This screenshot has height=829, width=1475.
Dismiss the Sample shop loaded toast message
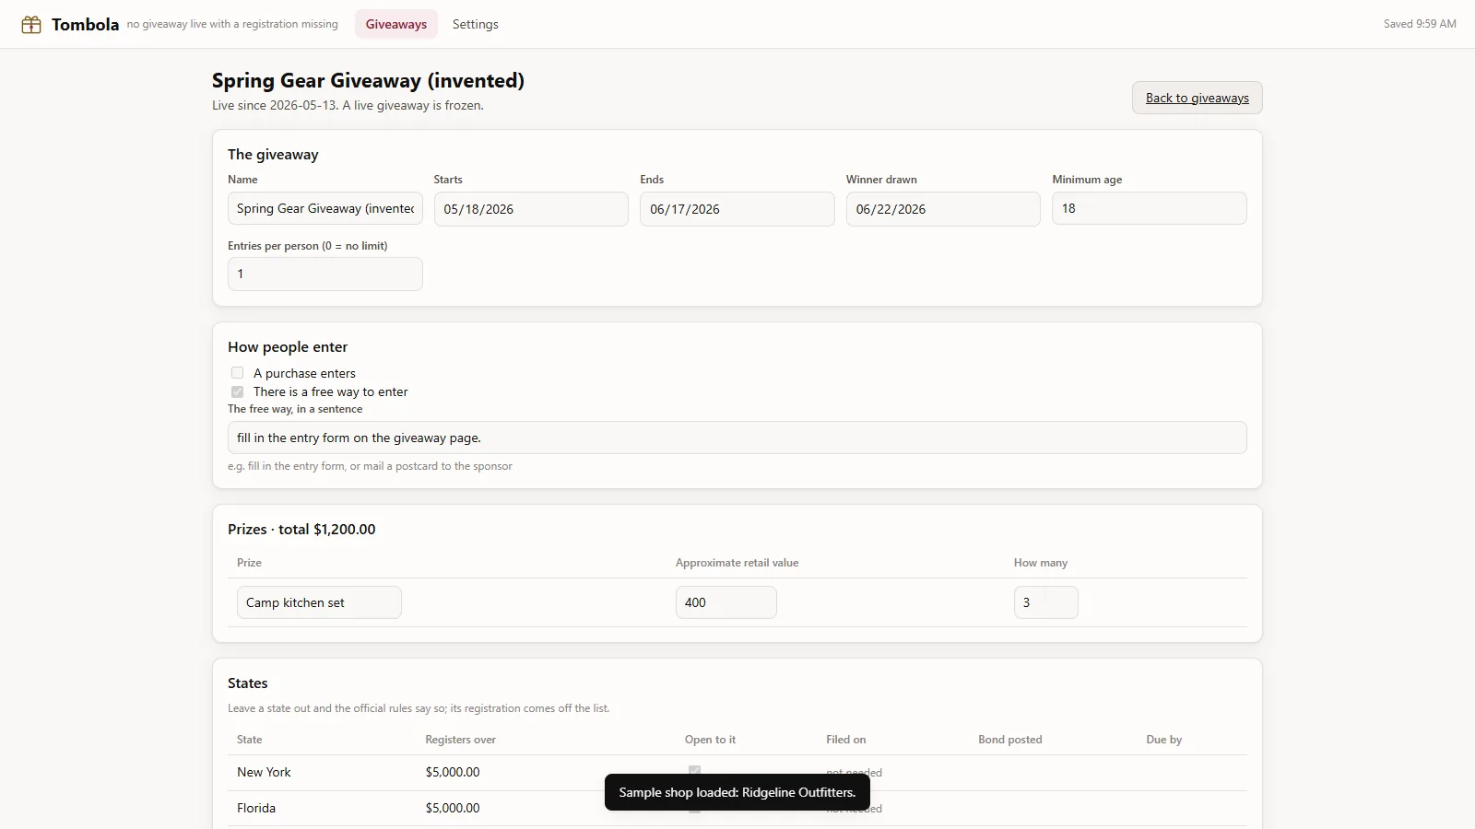[x=737, y=792]
